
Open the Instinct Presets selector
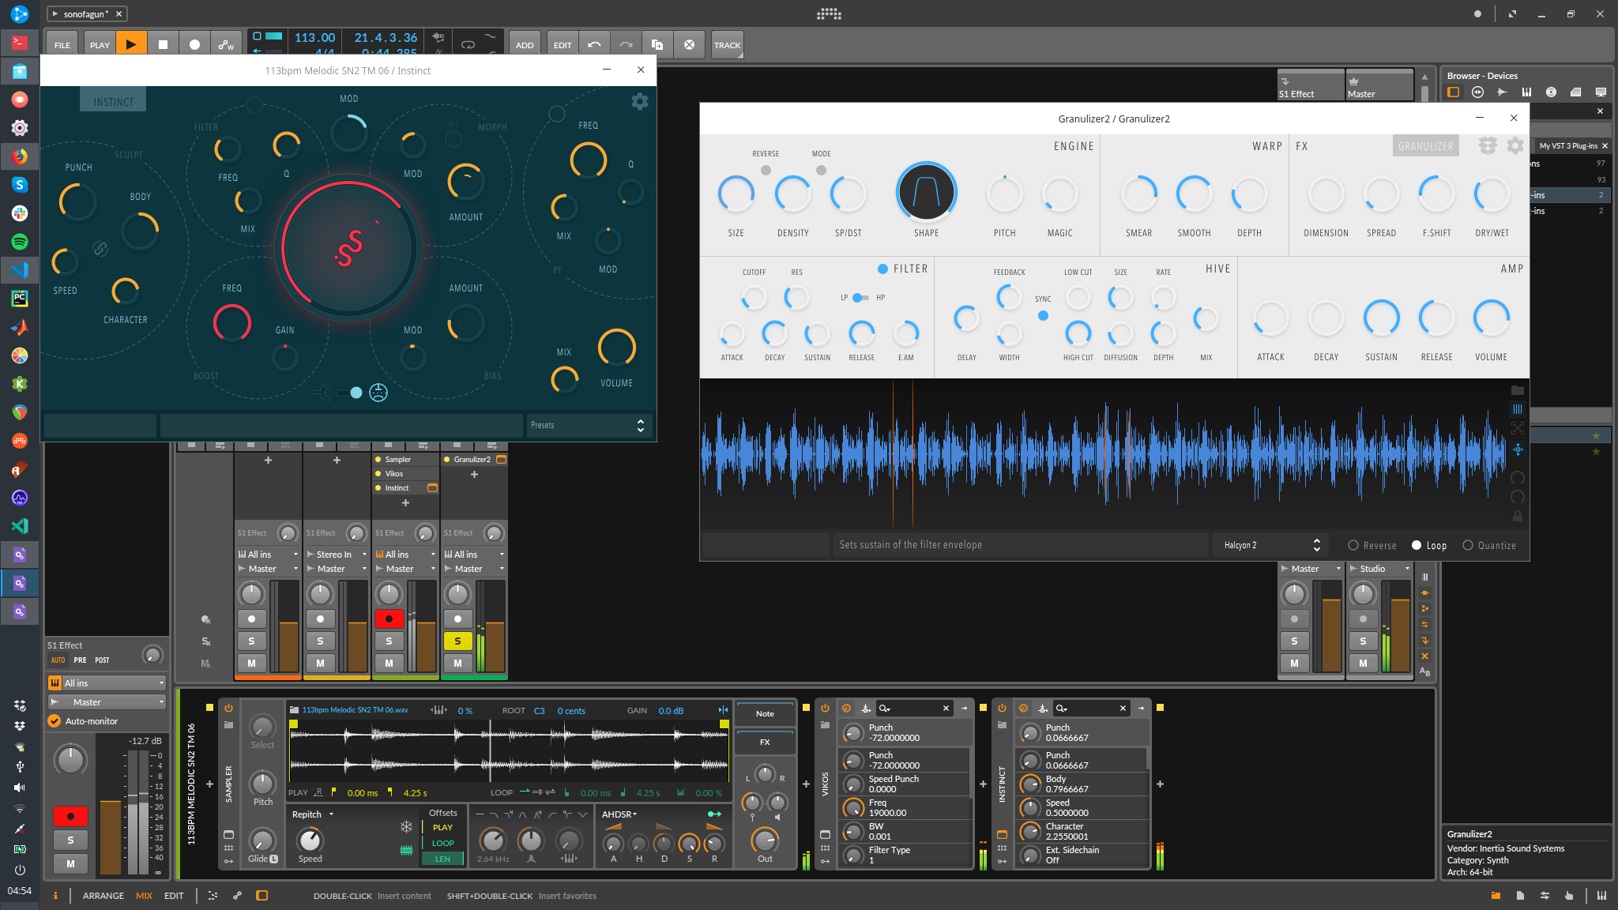tap(589, 425)
